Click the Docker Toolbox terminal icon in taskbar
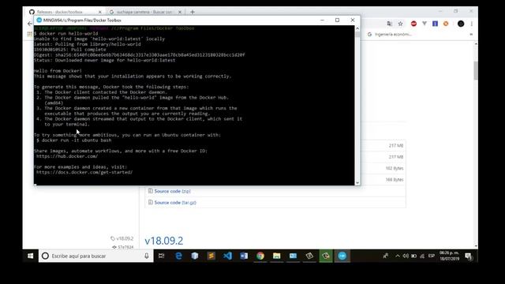Screen dimensions: 505x284 click(342, 256)
